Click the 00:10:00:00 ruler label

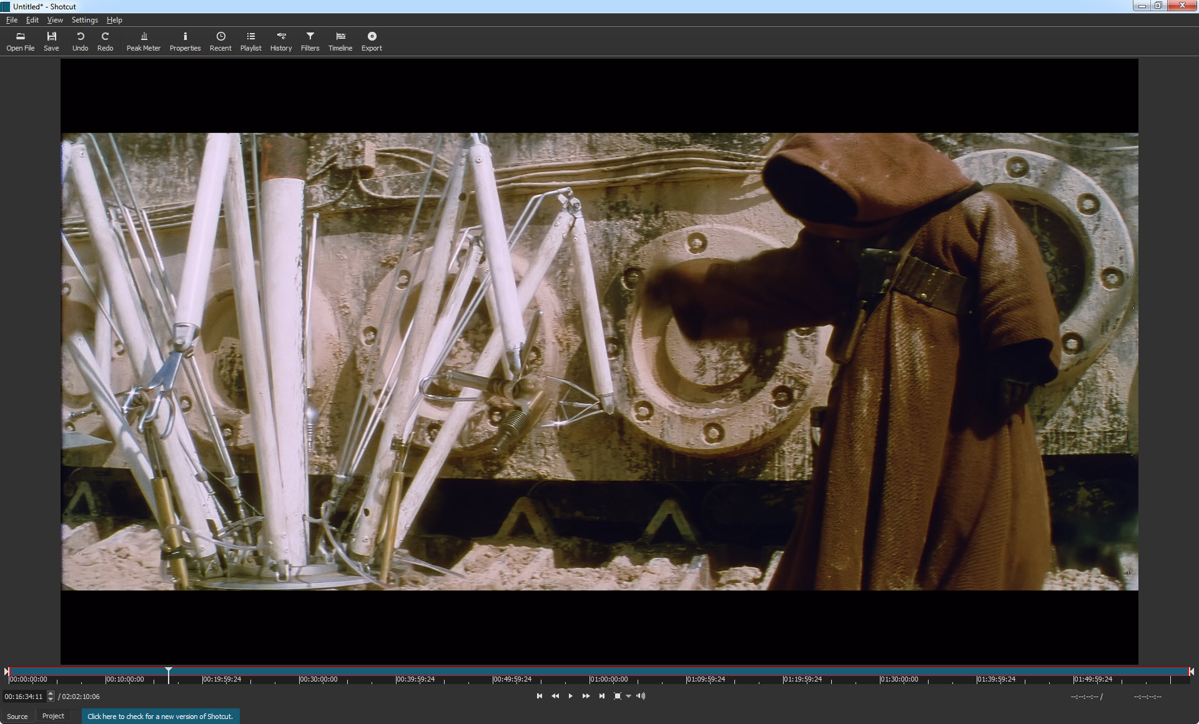(x=126, y=679)
